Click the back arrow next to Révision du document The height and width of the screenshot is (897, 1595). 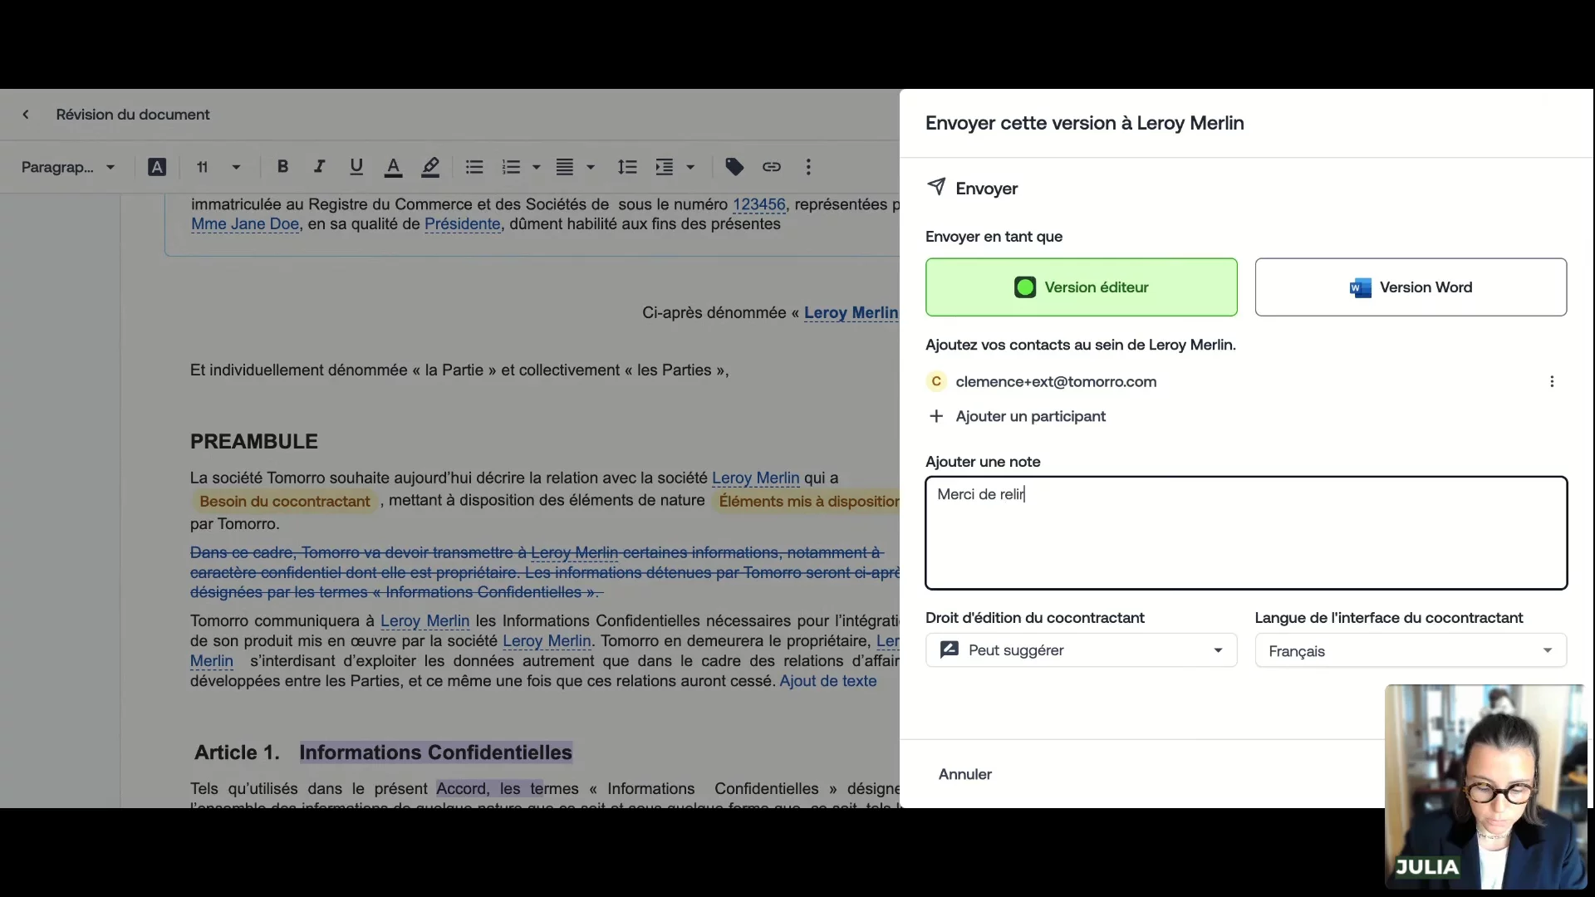[26, 115]
